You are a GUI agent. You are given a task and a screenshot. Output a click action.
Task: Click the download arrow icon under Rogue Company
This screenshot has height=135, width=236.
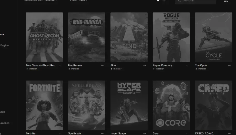[154, 69]
